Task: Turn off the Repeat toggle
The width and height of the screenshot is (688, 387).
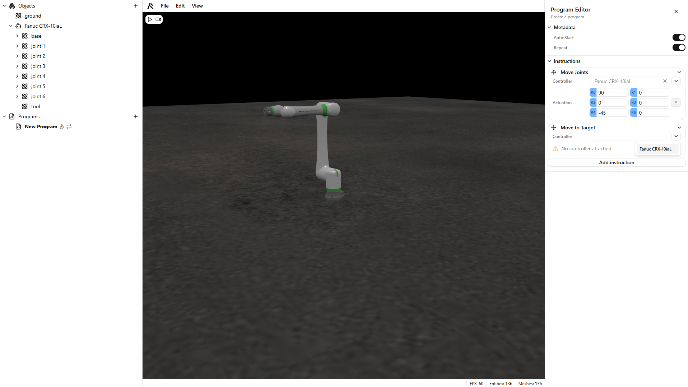Action: [678, 47]
